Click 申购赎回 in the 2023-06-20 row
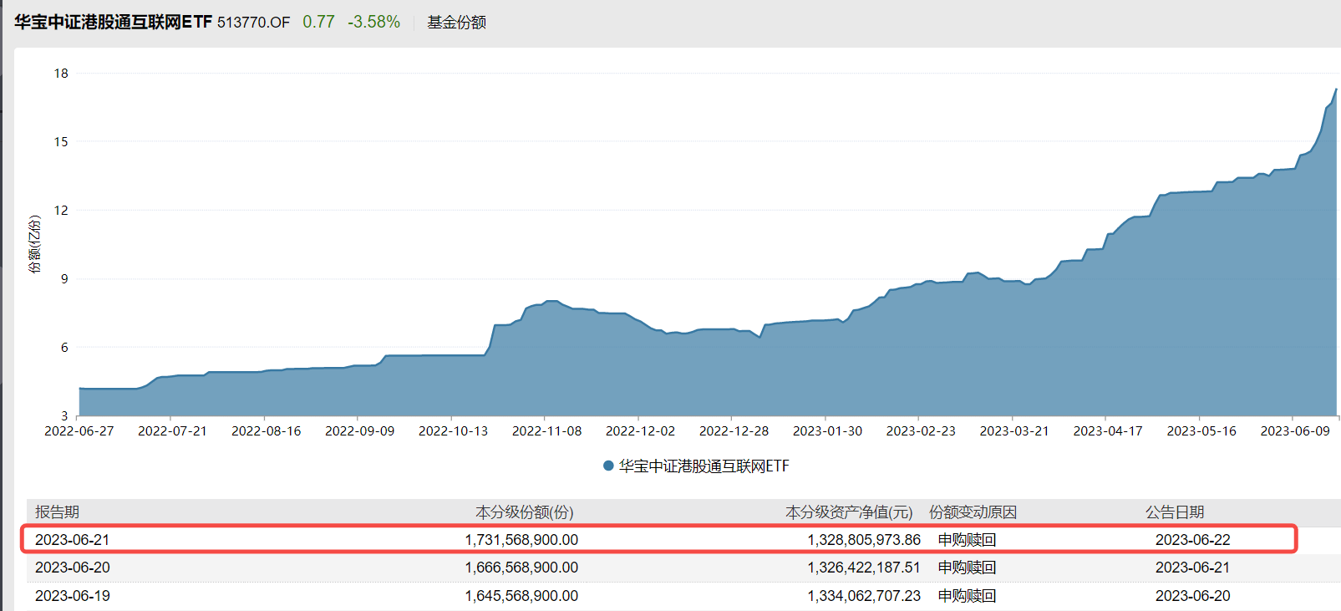 [967, 568]
